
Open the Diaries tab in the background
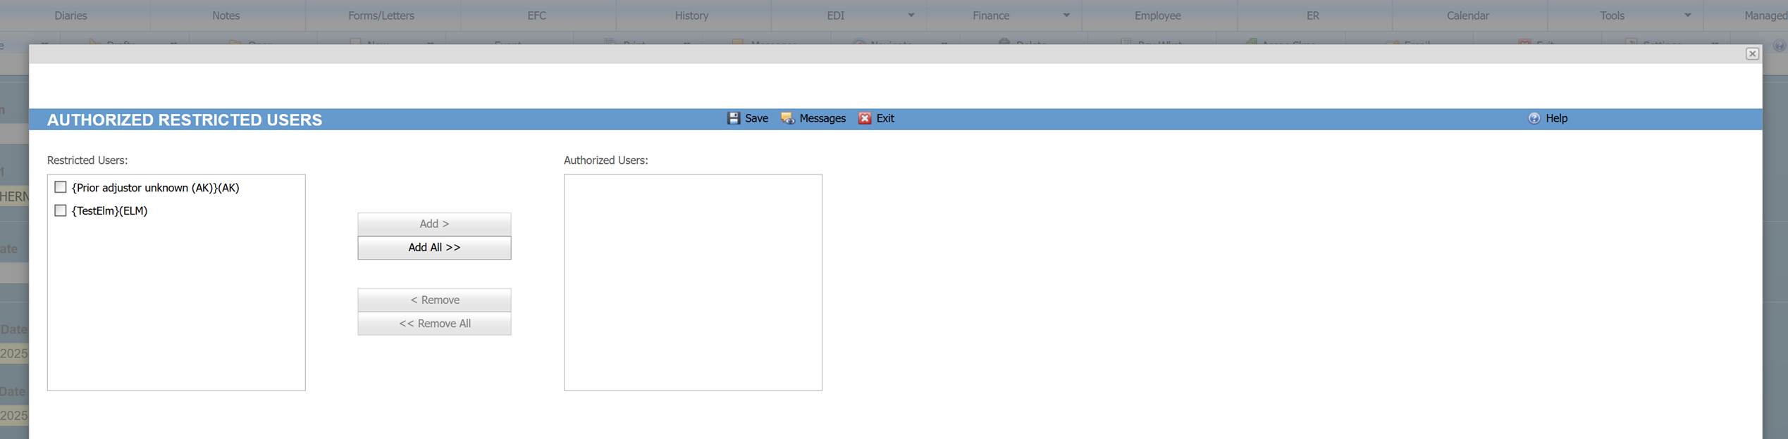(x=70, y=15)
